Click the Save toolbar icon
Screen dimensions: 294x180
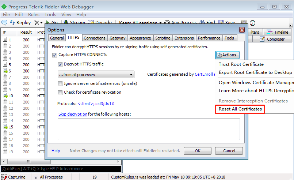pos(221,22)
